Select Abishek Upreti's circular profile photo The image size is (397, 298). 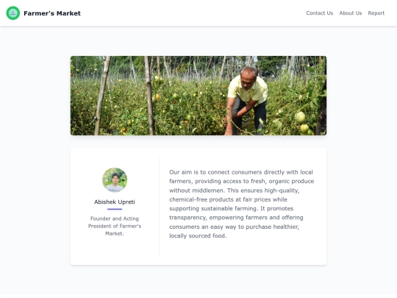(115, 180)
